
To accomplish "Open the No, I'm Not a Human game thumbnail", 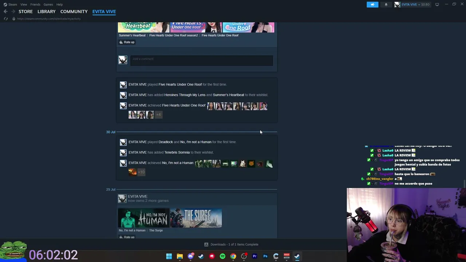I will (144, 218).
